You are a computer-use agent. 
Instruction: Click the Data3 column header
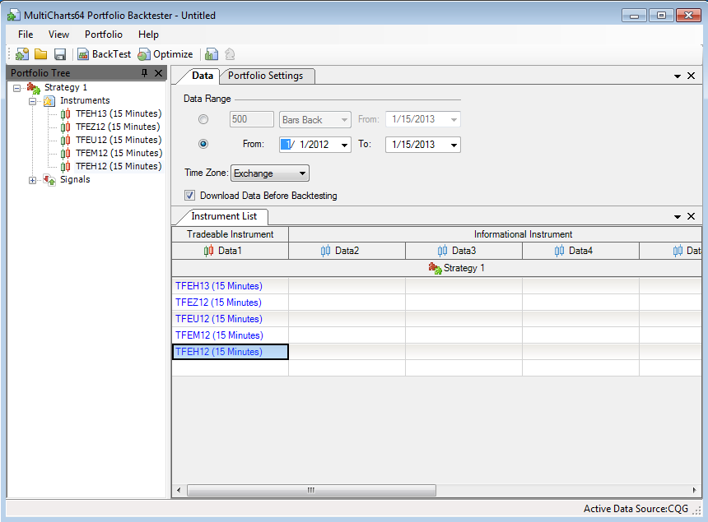point(463,251)
